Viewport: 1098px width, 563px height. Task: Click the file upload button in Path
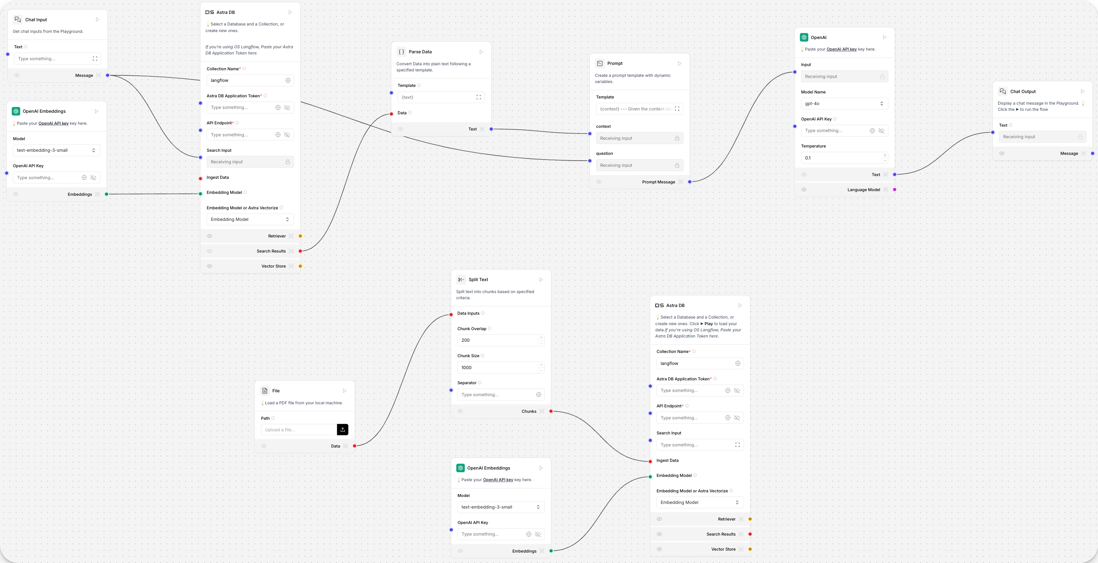[343, 430]
